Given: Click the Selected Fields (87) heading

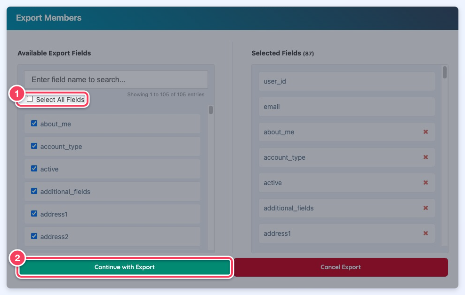Looking at the screenshot, I should click(x=282, y=53).
